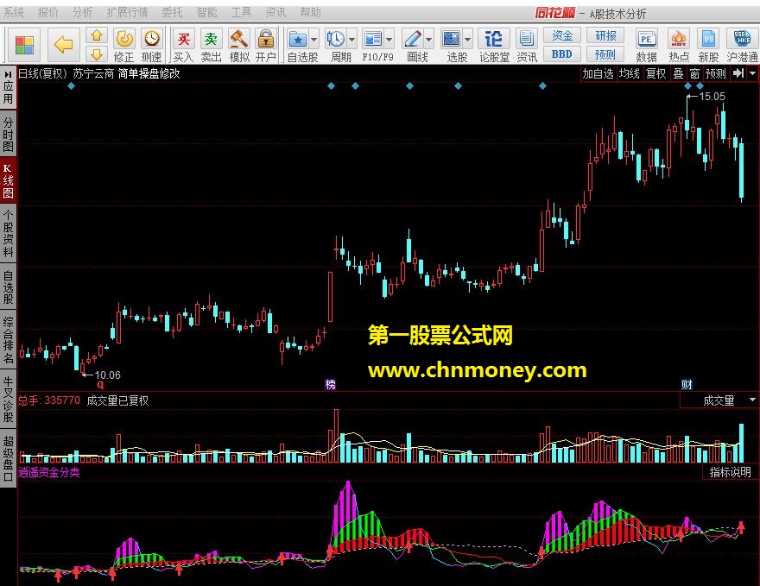Go back with the yellow left arrow
Viewport: 760px width, 586px height.
[x=64, y=45]
